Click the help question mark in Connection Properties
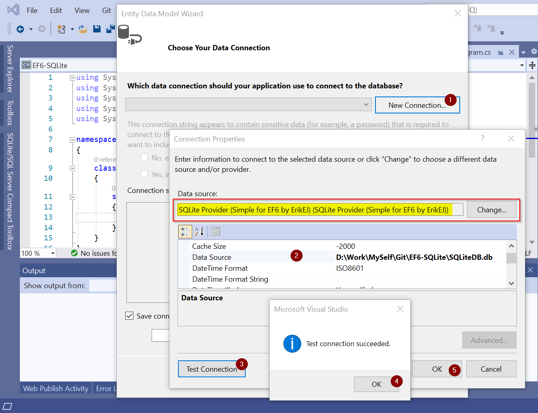This screenshot has height=413, width=538. click(482, 139)
